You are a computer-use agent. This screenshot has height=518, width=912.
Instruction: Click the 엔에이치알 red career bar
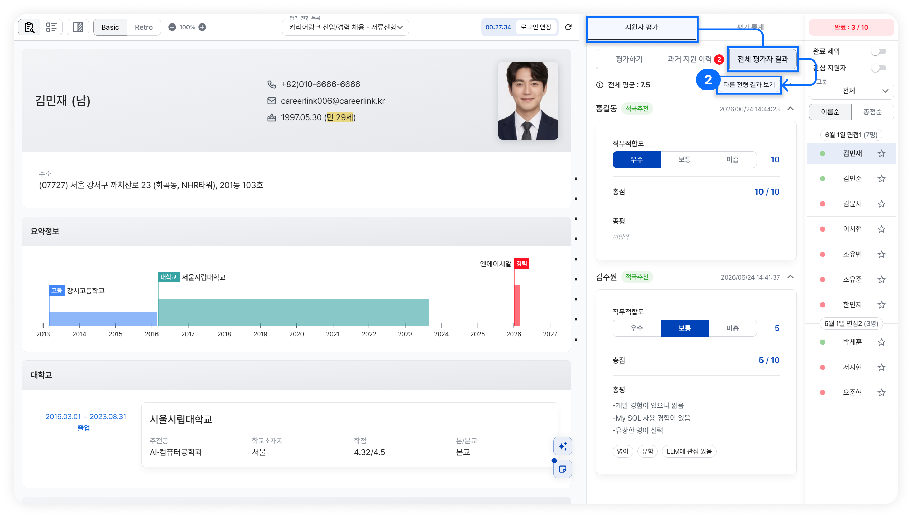click(x=517, y=305)
